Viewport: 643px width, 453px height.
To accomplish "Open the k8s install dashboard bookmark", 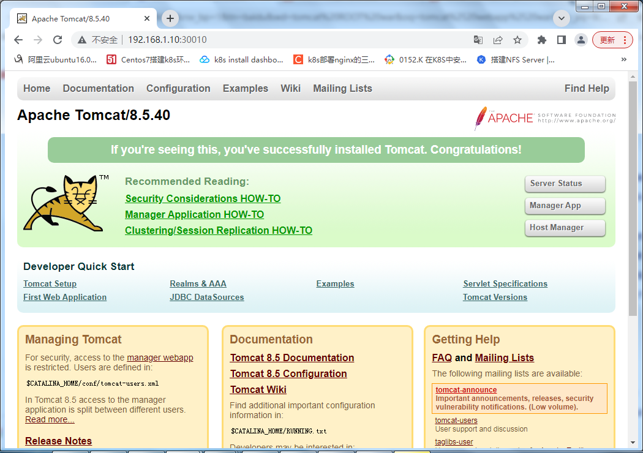I will [x=241, y=60].
